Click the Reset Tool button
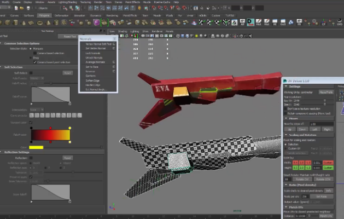The image size is (344, 219). coord(70,37)
